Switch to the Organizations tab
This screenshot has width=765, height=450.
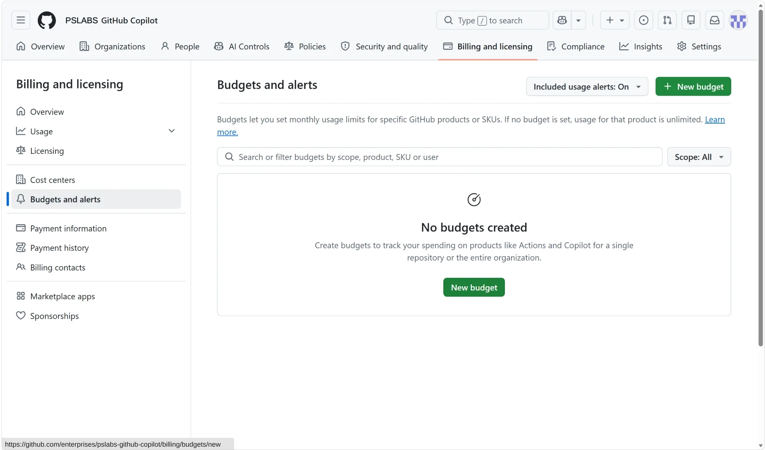(x=112, y=46)
